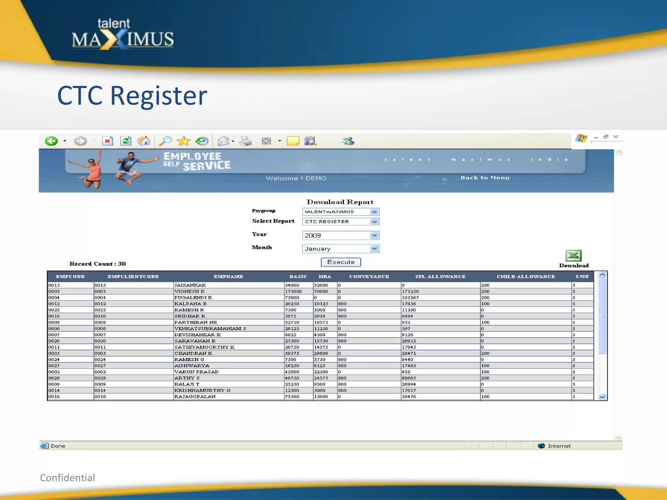Viewport: 667px width, 500px height.
Task: Click the EMPCLIENTCODE column header
Action: (x=133, y=277)
